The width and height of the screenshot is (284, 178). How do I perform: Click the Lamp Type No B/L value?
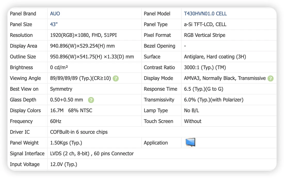coord(192,110)
